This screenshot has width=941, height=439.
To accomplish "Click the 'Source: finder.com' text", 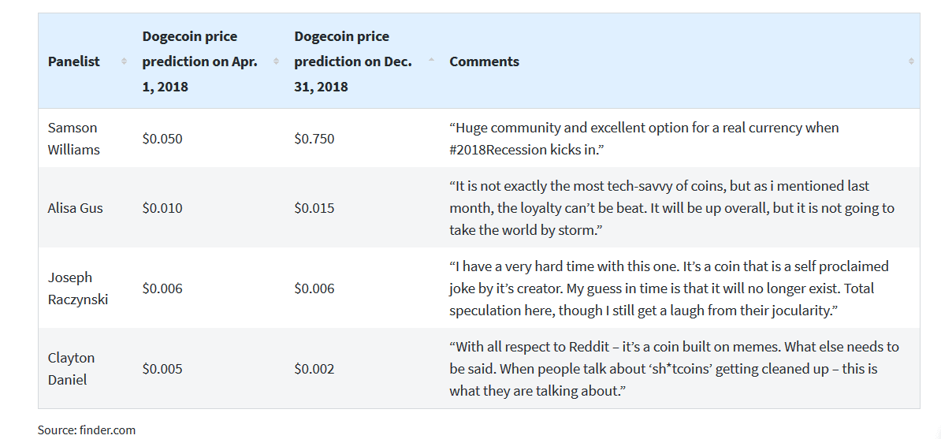I will (87, 430).
